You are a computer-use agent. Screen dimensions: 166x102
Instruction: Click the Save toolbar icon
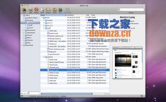pyautogui.click(x=24, y=10)
